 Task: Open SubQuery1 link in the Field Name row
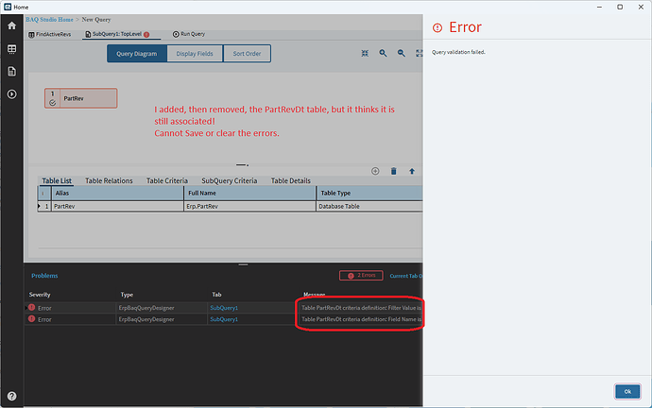coord(224,319)
